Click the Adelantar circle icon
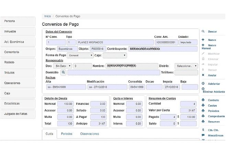237x158 pixels. pyautogui.click(x=203, y=83)
